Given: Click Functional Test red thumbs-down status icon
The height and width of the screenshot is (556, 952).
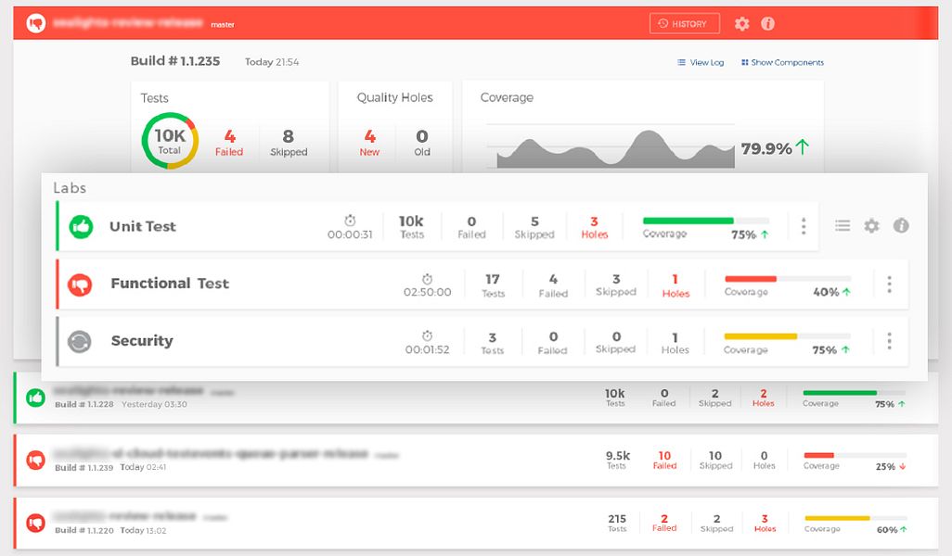Looking at the screenshot, I should pyautogui.click(x=80, y=284).
